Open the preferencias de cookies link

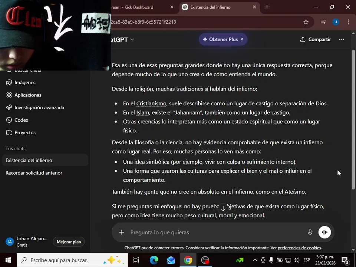pos(299,248)
